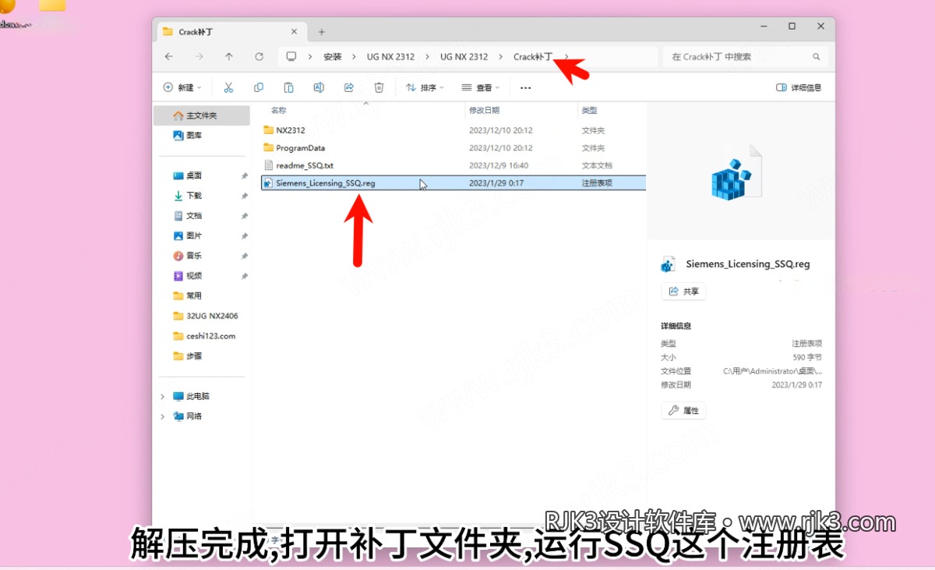This screenshot has height=570, width=935.
Task: Open the View dropdown menu
Action: pyautogui.click(x=480, y=87)
